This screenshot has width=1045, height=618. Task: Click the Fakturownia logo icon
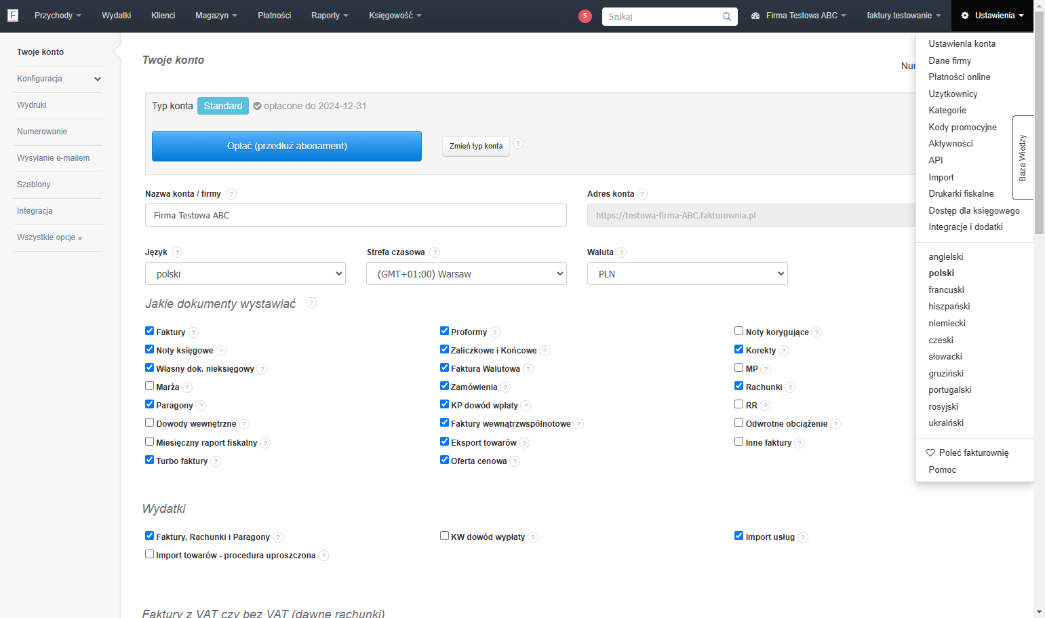pos(12,15)
